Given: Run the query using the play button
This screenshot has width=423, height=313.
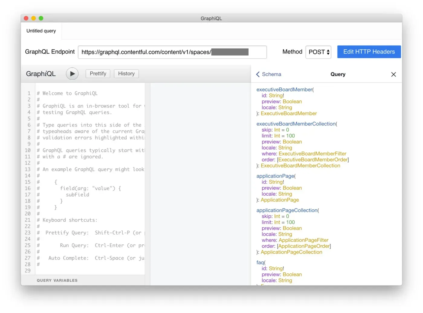Looking at the screenshot, I should (72, 73).
